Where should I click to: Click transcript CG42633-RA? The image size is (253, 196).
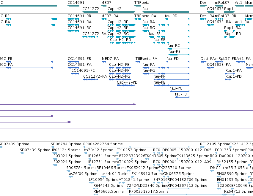[211, 25]
